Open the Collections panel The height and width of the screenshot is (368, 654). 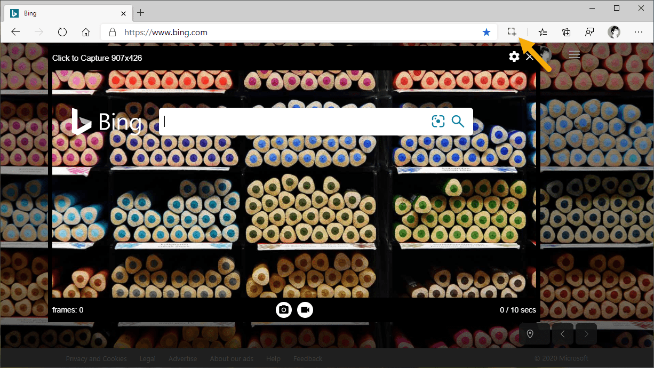click(566, 32)
